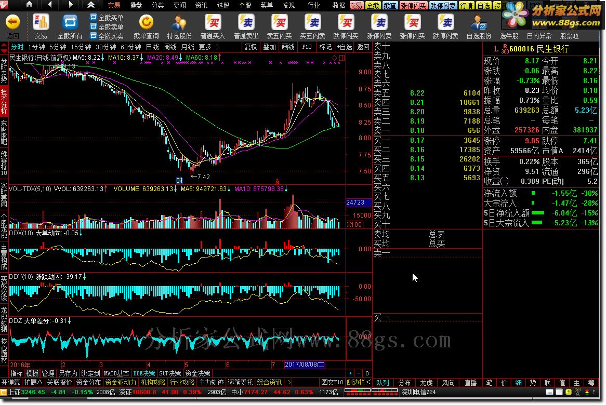This screenshot has width=606, height=405.
Task: Select the 技术分析 sidebar tab
Action: [x=4, y=101]
